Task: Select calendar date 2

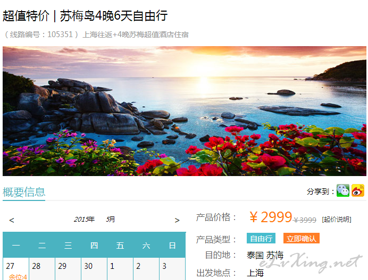Action: pos(146,269)
